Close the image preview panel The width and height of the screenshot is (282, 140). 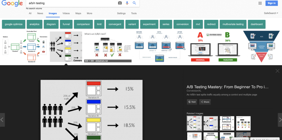point(277,71)
